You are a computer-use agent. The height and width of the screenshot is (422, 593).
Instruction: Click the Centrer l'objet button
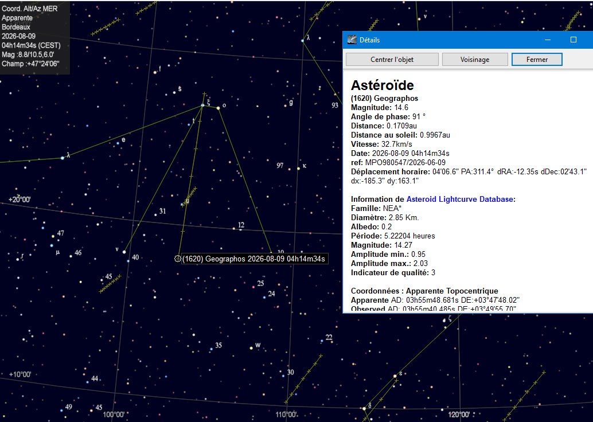[392, 60]
